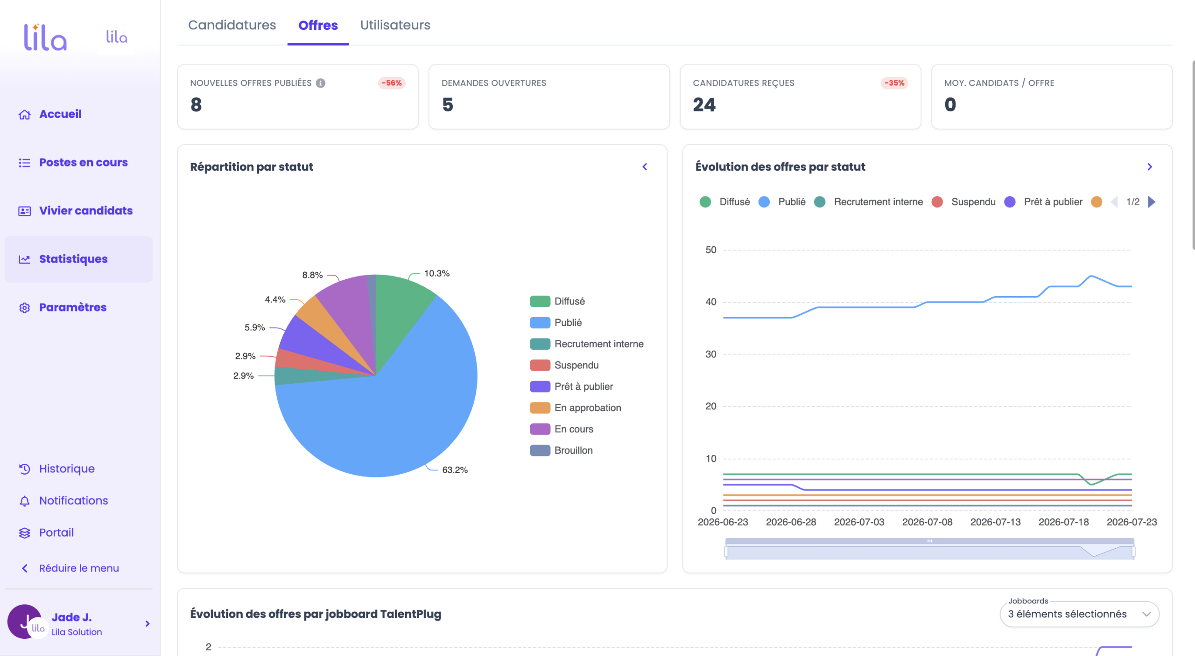The image size is (1195, 656).
Task: Click the Demandes ouvertures card
Action: coord(549,97)
